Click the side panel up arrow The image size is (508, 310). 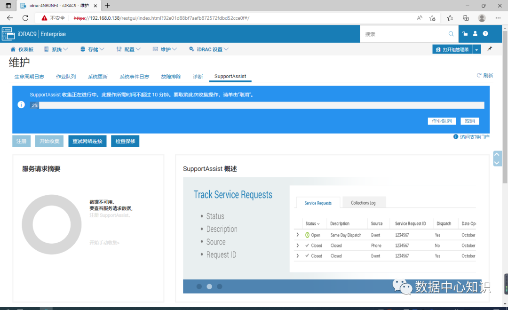pos(497,154)
